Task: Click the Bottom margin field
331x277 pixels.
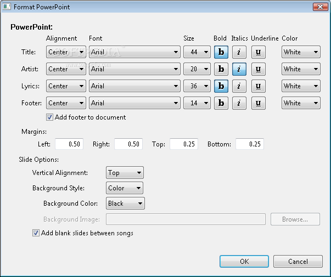Action: pyautogui.click(x=250, y=144)
